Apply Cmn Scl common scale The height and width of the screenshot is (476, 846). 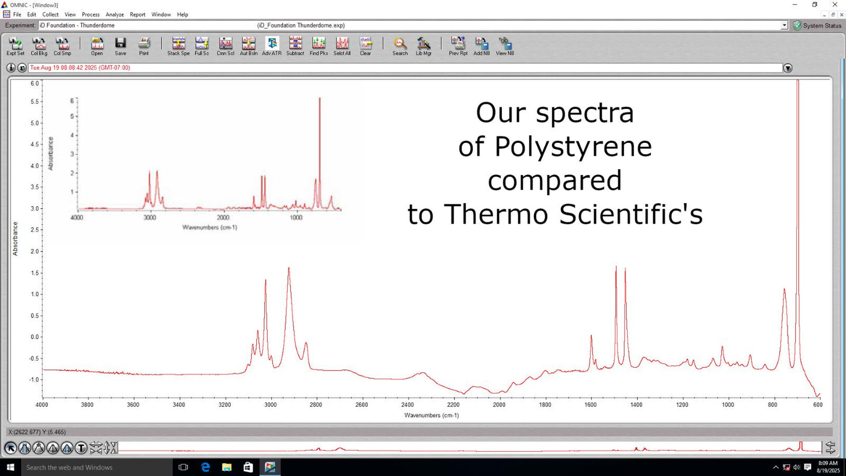225,46
